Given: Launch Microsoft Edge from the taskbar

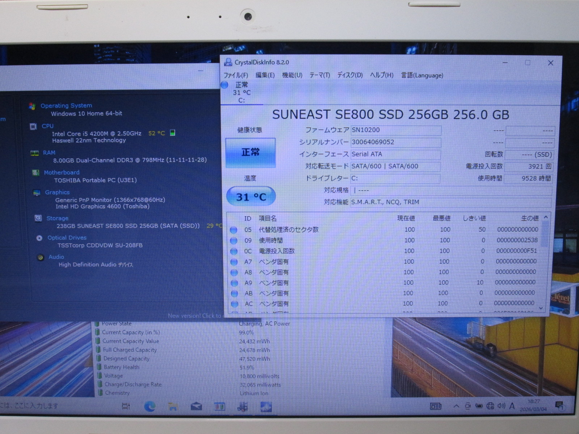Looking at the screenshot, I should (149, 407).
